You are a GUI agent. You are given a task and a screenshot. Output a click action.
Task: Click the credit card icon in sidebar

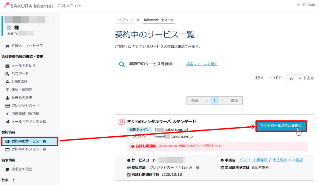(7, 105)
